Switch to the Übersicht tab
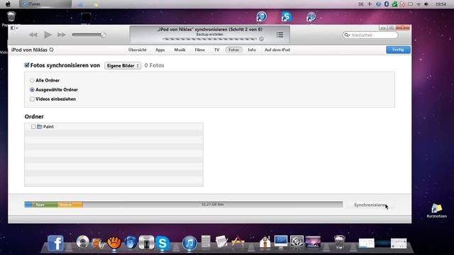454x255 pixels. [137, 50]
